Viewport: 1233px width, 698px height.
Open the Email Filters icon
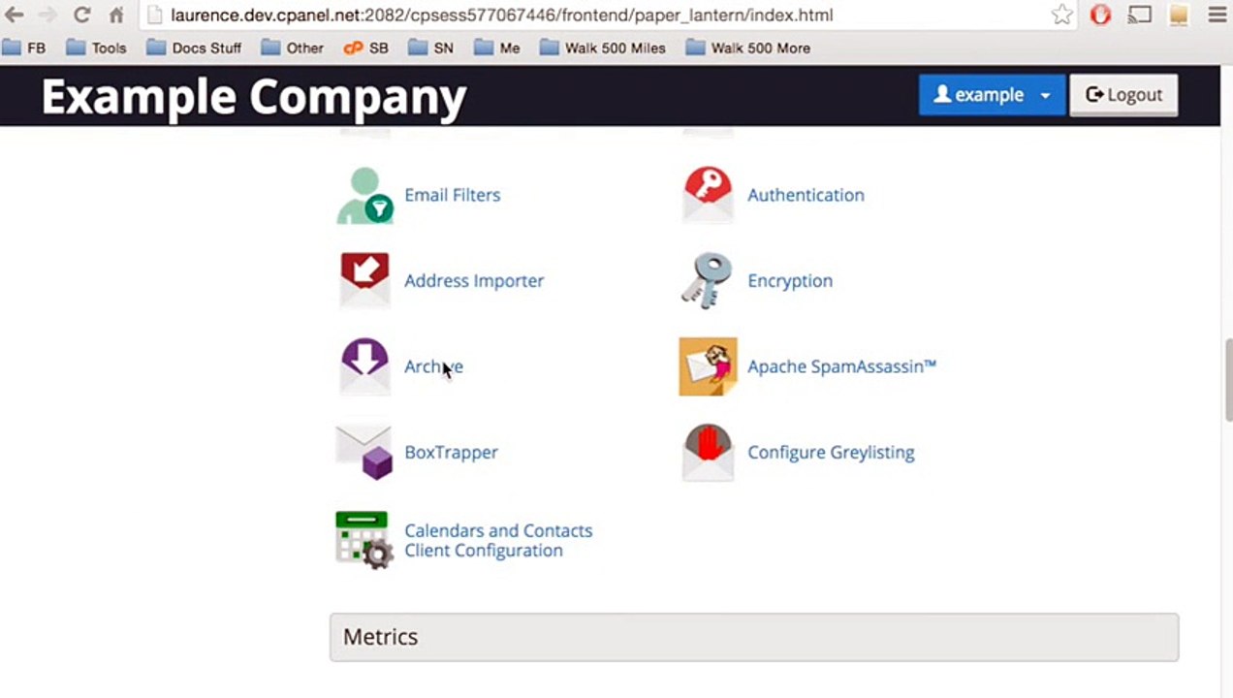point(364,195)
